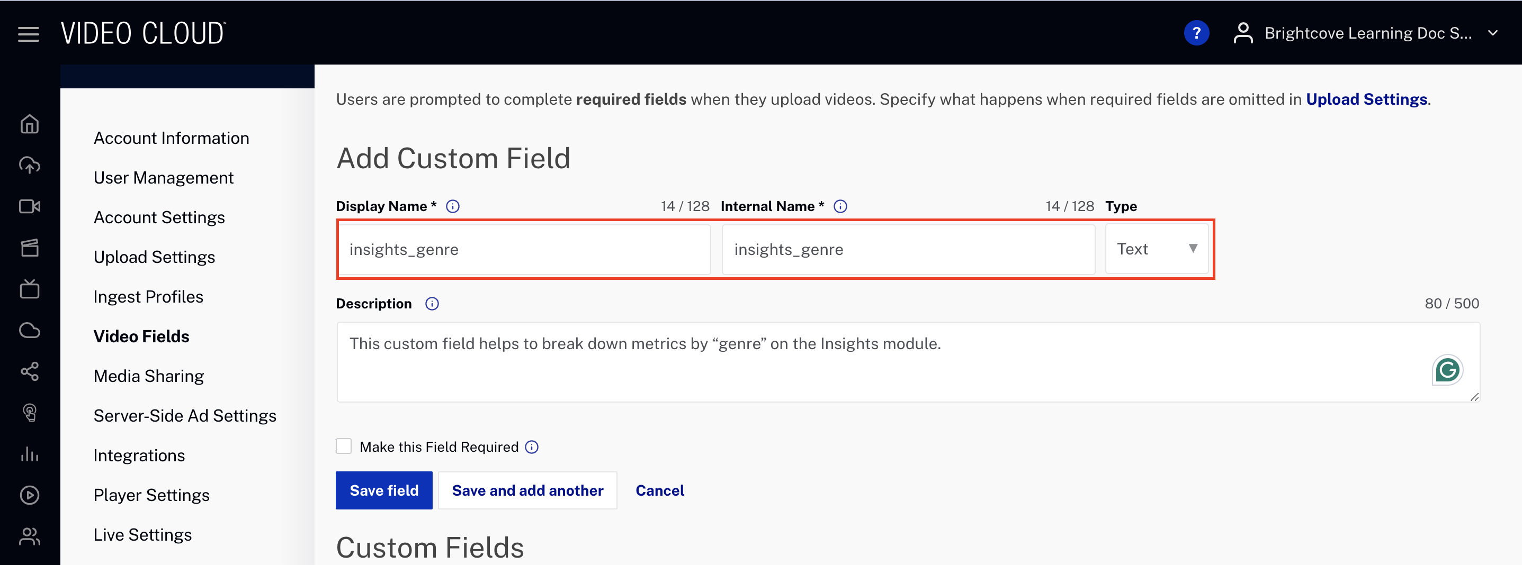The image size is (1522, 565).
Task: Open the Analytics bar chart icon
Action: [30, 454]
